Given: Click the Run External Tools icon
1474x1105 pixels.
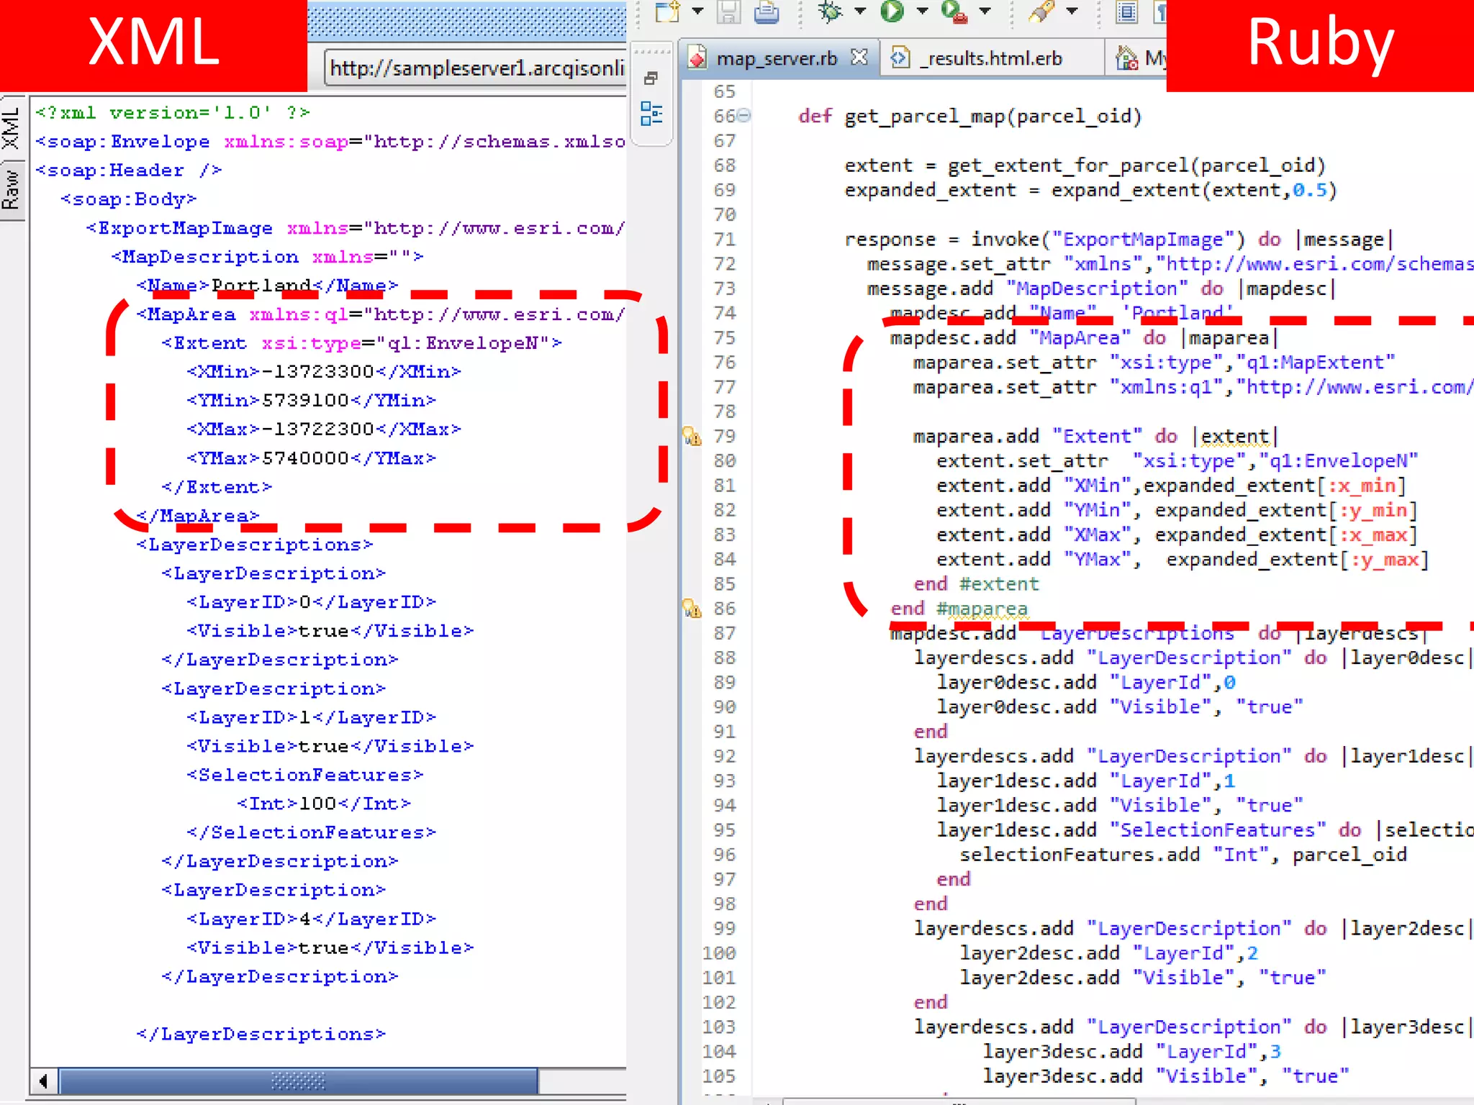Looking at the screenshot, I should [x=954, y=12].
